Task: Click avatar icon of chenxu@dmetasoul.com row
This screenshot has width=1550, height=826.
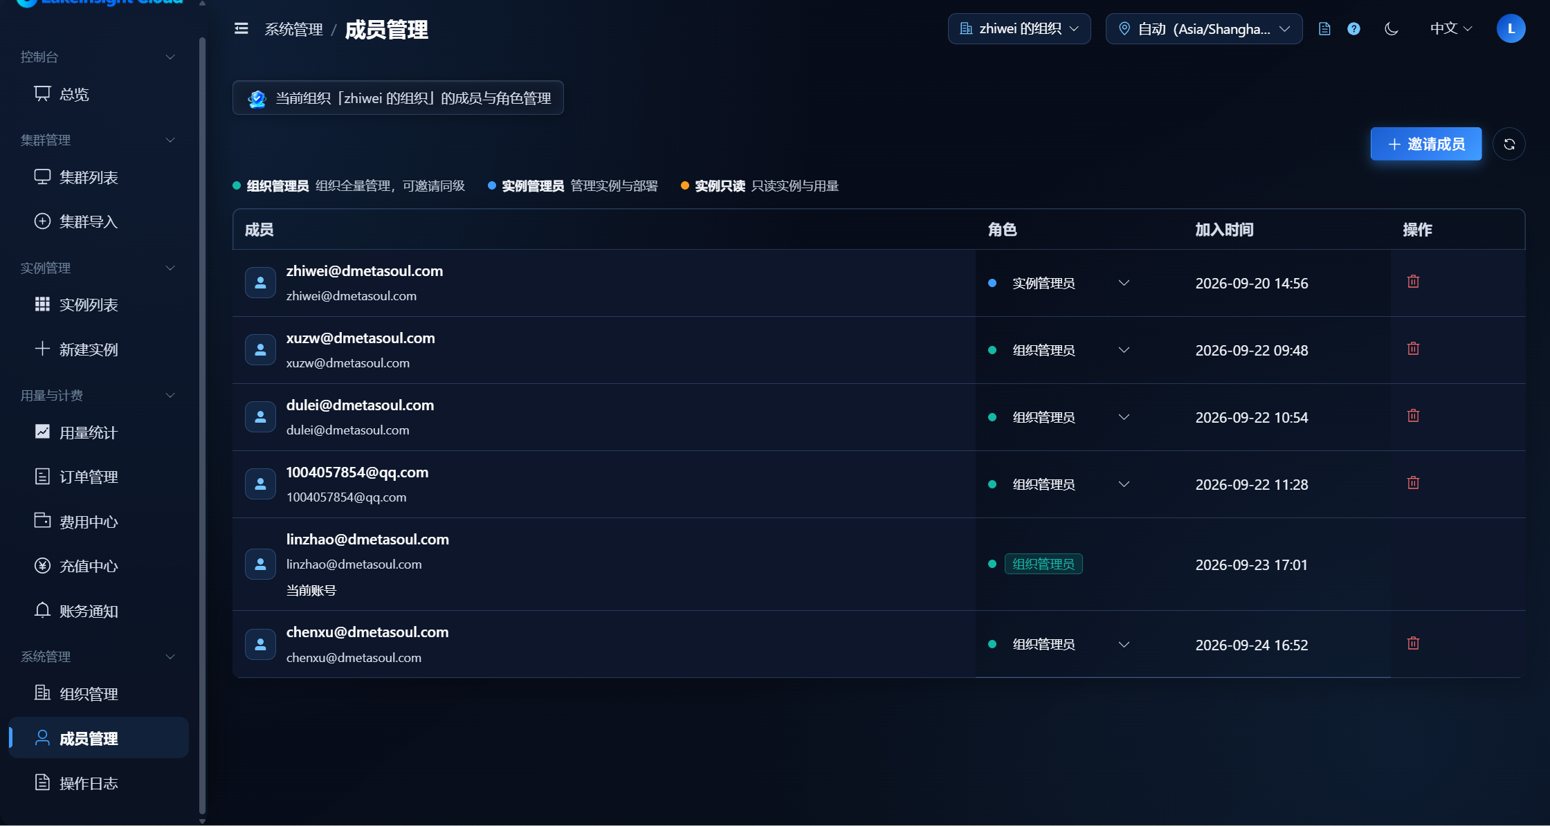Action: coord(260,644)
